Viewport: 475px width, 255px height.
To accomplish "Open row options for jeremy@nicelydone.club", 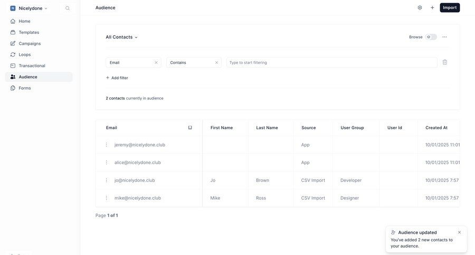I will click(x=106, y=145).
